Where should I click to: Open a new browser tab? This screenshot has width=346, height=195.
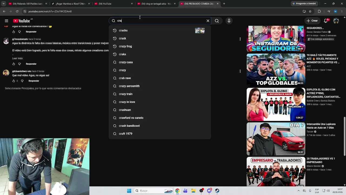click(224, 4)
